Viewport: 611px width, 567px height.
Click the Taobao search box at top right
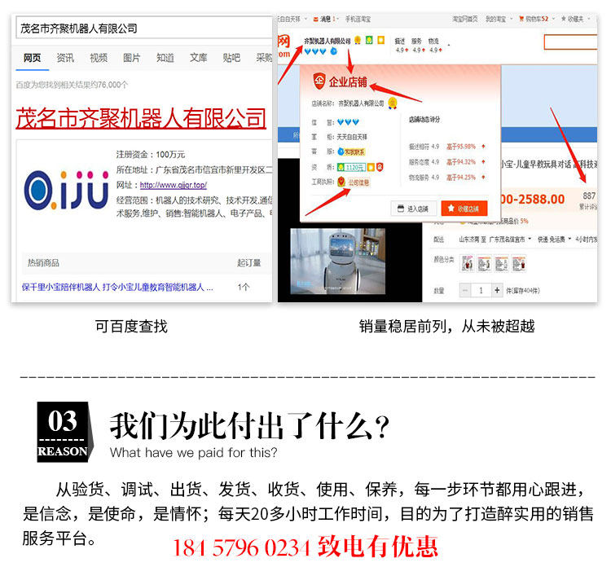570,42
